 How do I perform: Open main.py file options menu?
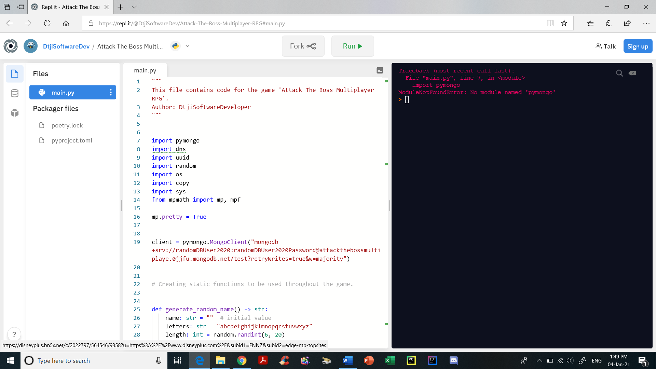[x=111, y=93]
